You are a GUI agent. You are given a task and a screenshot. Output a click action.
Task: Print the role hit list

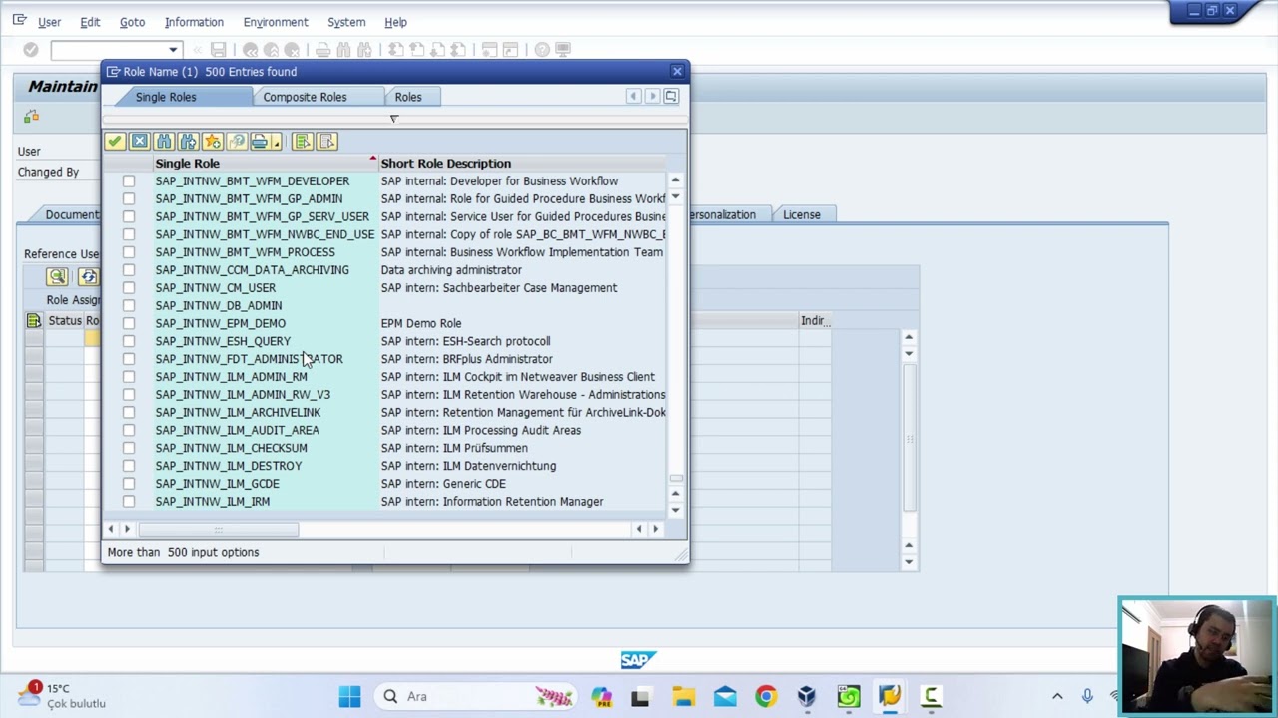pyautogui.click(x=260, y=142)
